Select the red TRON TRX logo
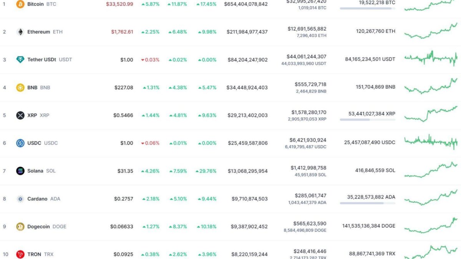 point(20,254)
